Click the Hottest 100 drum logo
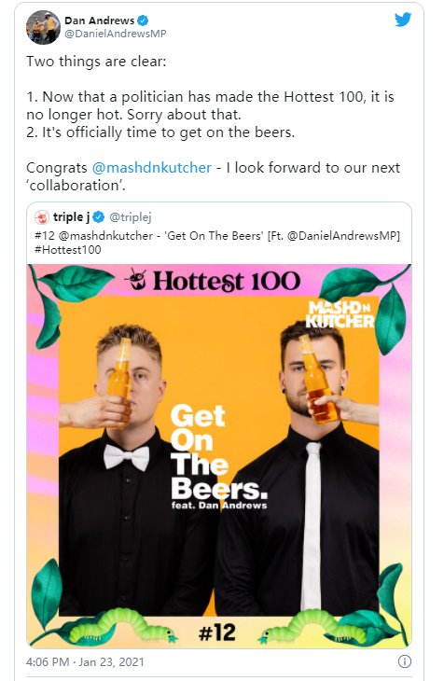 [137, 280]
